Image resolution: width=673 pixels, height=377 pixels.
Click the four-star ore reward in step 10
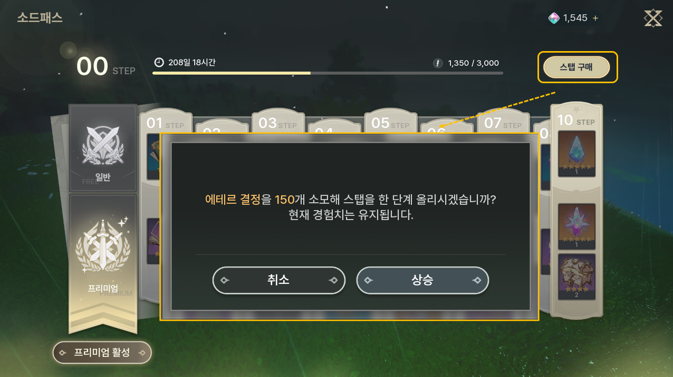(576, 277)
